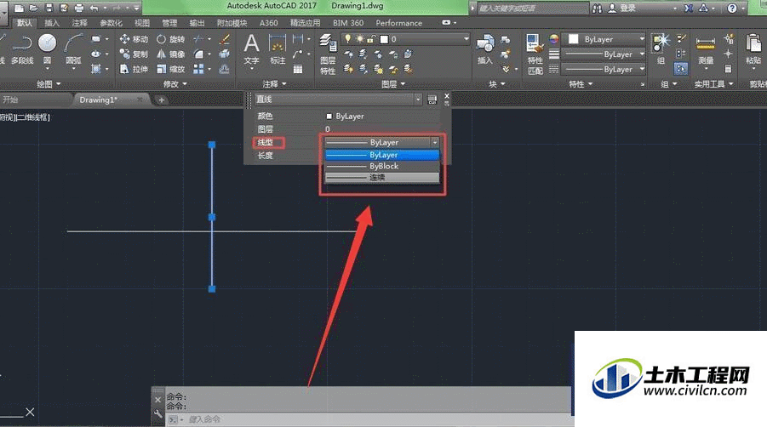Open Layer Properties (图层特性) manager
The width and height of the screenshot is (767, 427).
pos(328,54)
